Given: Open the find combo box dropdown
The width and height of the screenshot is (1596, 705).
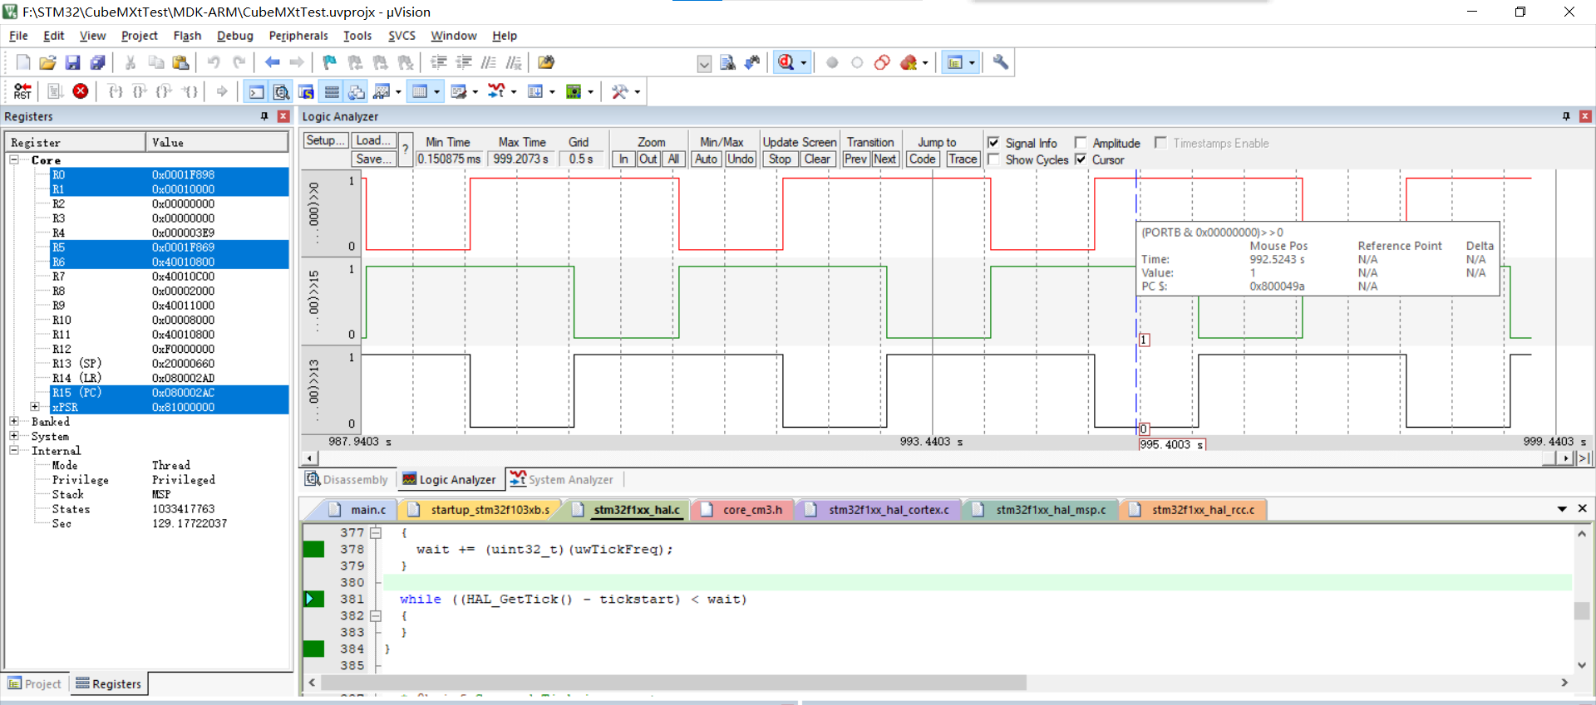Looking at the screenshot, I should click(704, 64).
